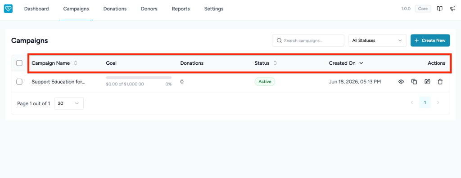Sort by Status arrows

pos(275,63)
